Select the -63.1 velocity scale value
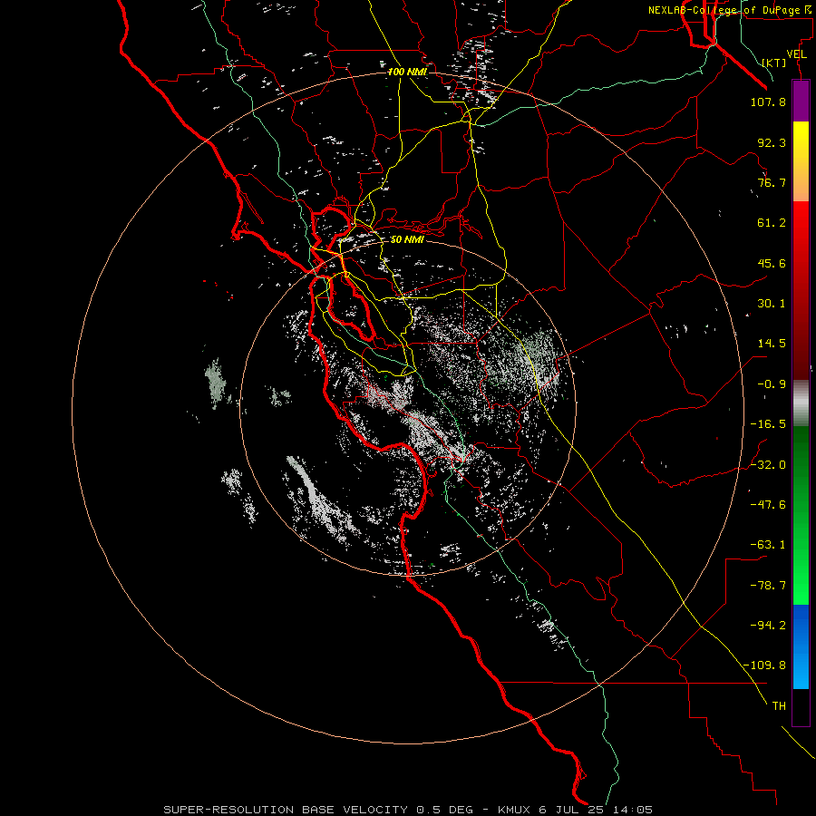This screenshot has height=816, width=816. (x=768, y=545)
